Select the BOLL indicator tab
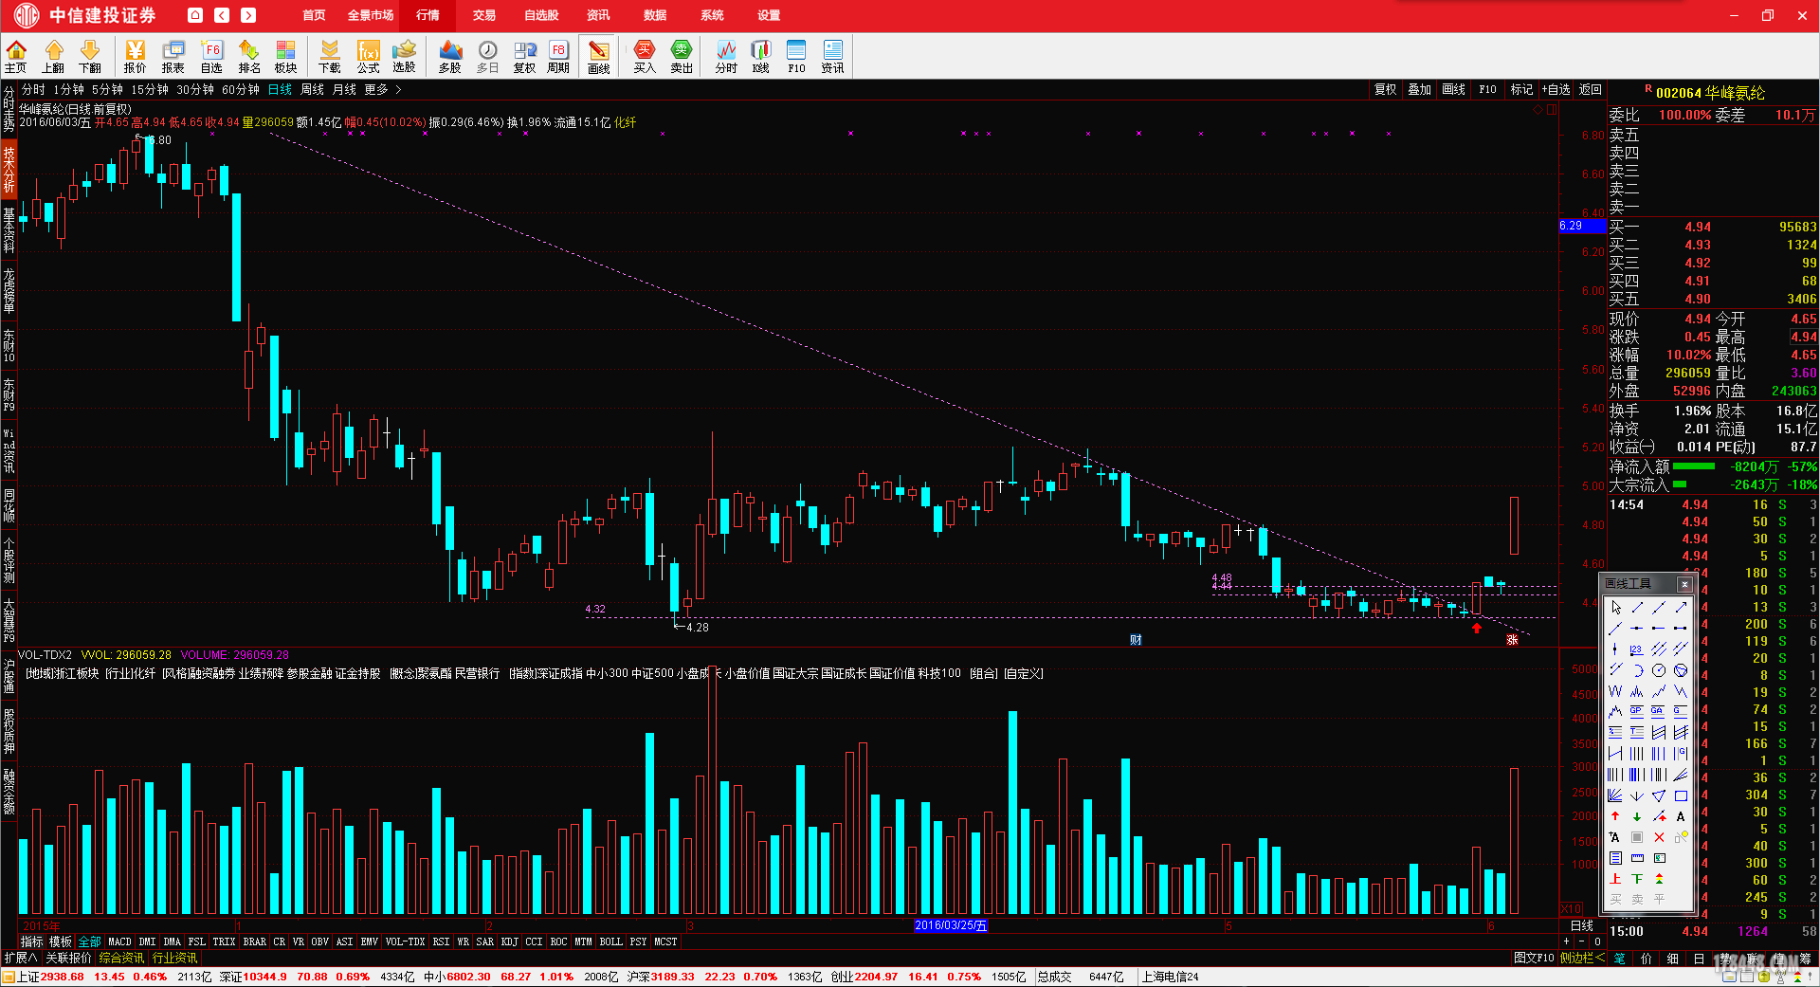Screen dimensions: 1820x987 click(x=611, y=941)
